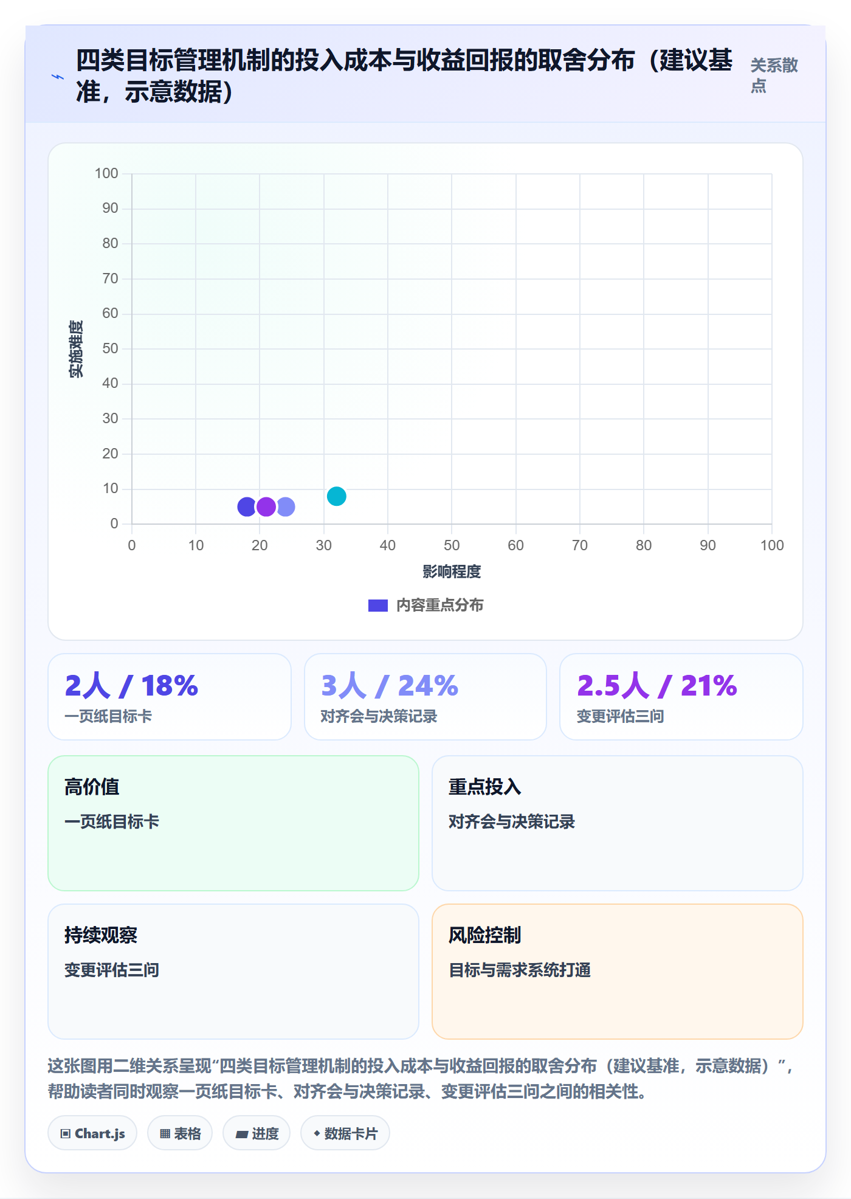This screenshot has width=851, height=1199.
Task: Select the 数据卡片 tag pill
Action: 345,1133
